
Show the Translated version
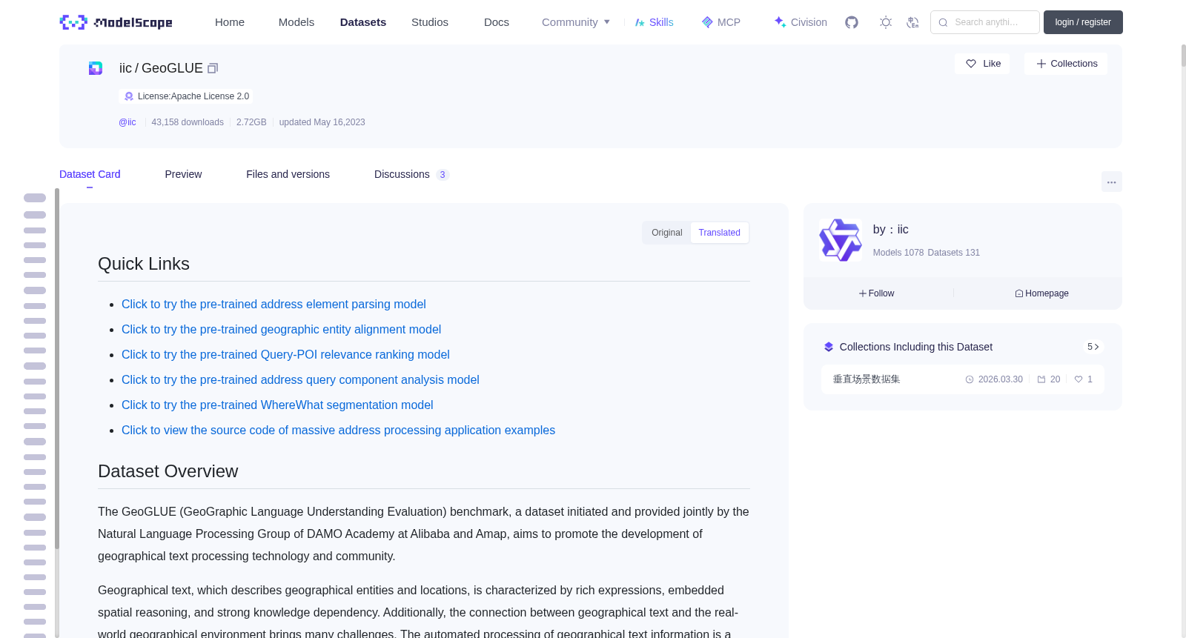(719, 233)
